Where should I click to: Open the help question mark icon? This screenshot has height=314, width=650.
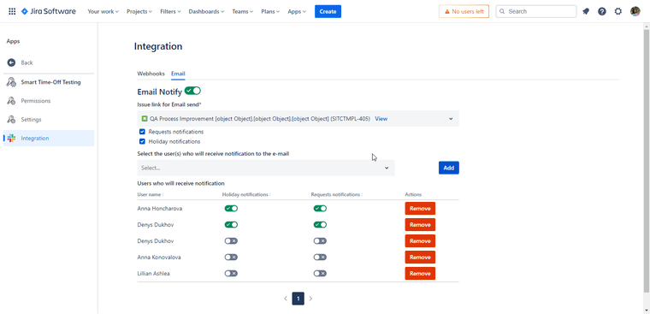pos(602,12)
